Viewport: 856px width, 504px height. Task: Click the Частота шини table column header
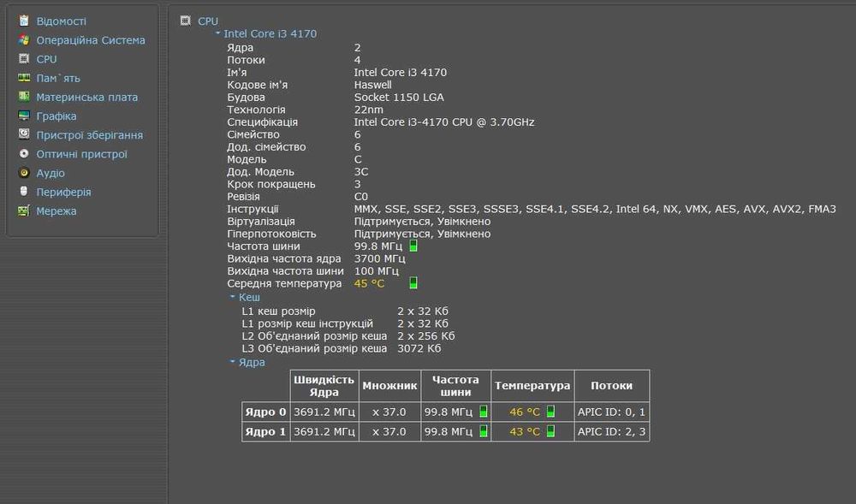[455, 386]
